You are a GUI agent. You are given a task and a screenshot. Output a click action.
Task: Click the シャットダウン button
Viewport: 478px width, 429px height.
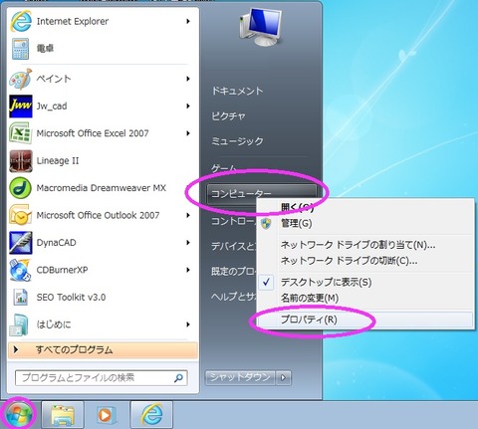(240, 378)
